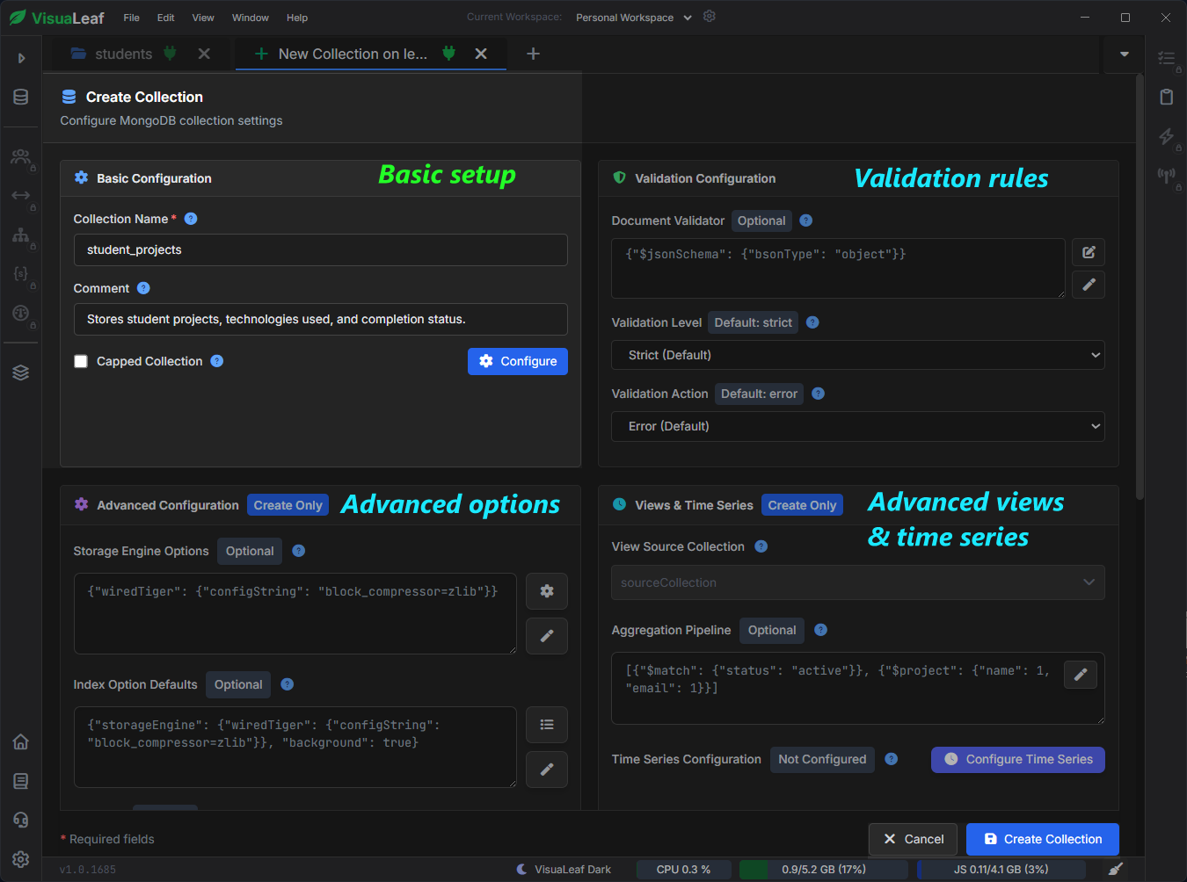Open the Validation Action dropdown
The width and height of the screenshot is (1187, 882).
(858, 426)
